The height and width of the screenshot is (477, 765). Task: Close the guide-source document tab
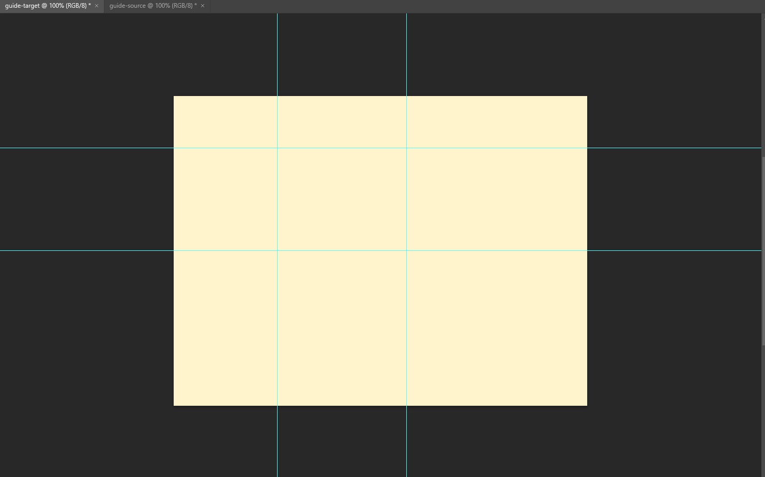pyautogui.click(x=203, y=6)
